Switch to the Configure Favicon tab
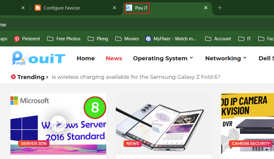This screenshot has height=159, width=274. click(74, 8)
